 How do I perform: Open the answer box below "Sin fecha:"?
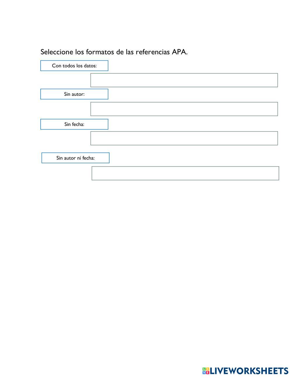click(x=184, y=138)
